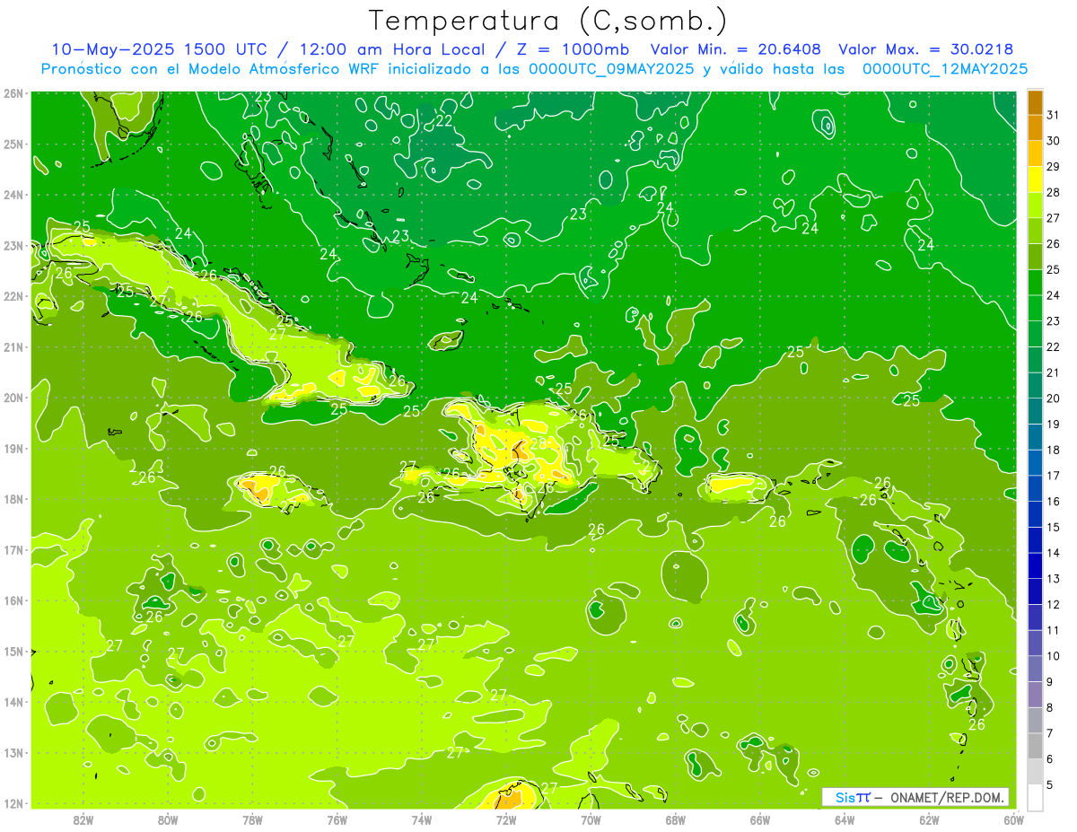
Task: Click the "0000UTC_09MAY2025" initialization time
Action: point(611,69)
